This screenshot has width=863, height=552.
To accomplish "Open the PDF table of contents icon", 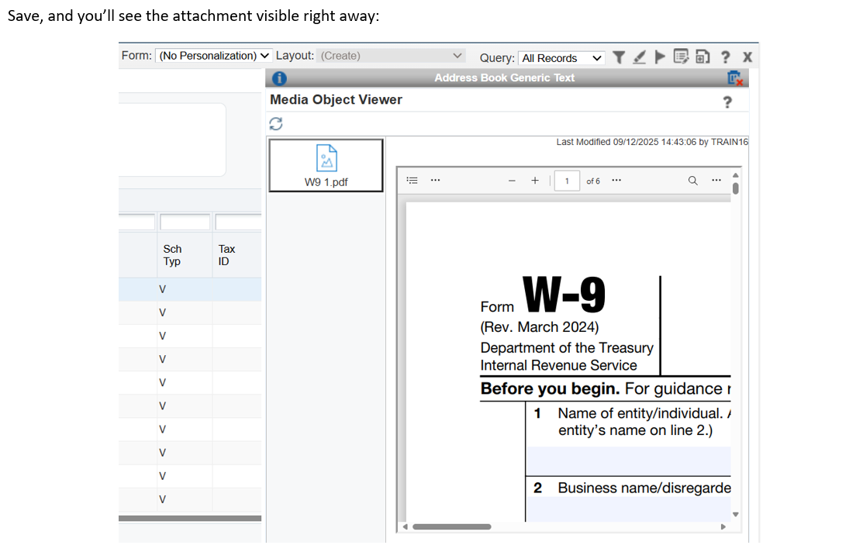I will coord(413,181).
